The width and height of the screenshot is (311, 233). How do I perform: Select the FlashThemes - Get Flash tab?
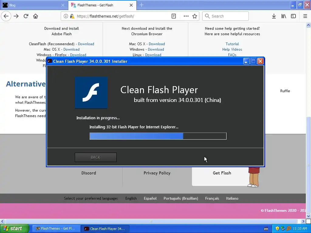(x=102, y=5)
